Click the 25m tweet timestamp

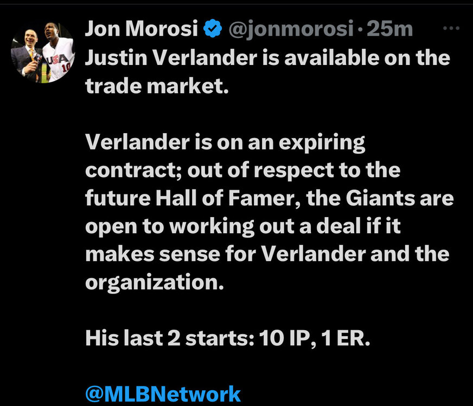(389, 29)
